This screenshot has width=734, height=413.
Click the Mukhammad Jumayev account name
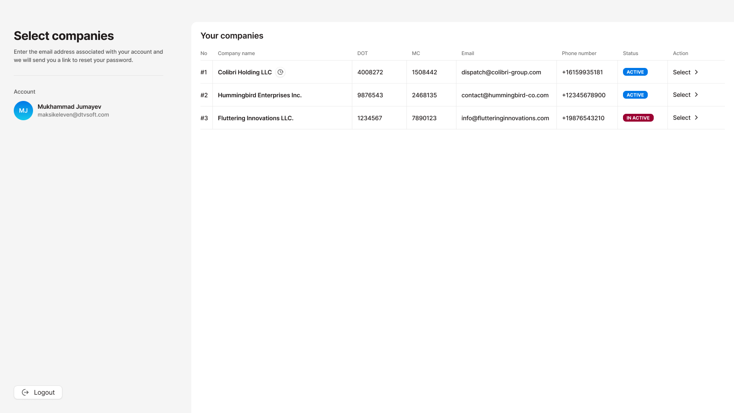tap(69, 106)
